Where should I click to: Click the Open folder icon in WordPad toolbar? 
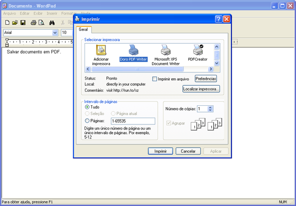15,23
